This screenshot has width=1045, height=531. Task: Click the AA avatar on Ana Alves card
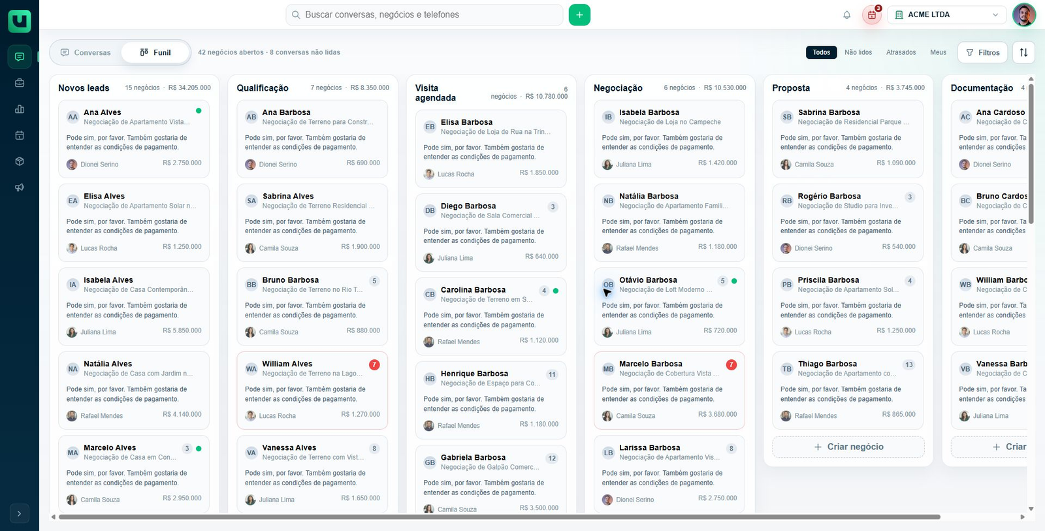(x=73, y=117)
